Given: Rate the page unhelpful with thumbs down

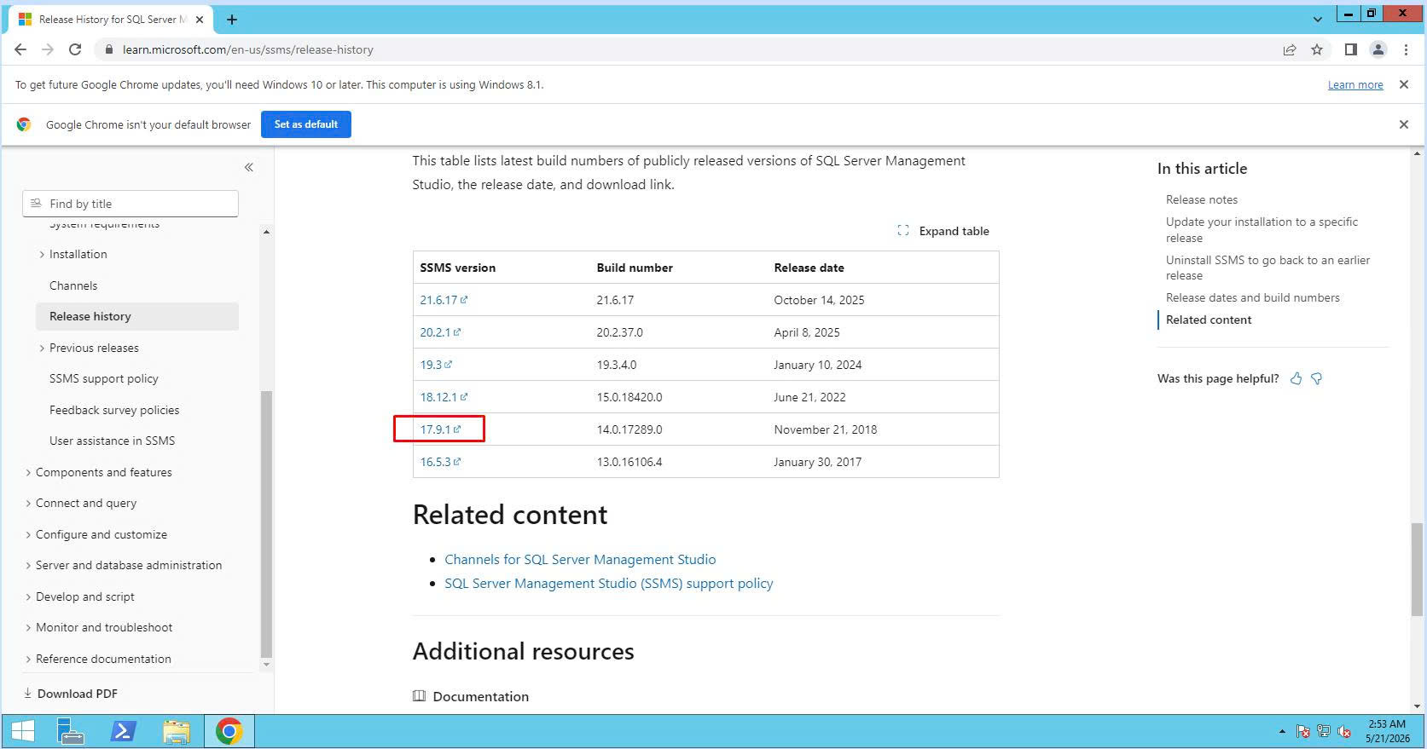Looking at the screenshot, I should [x=1317, y=378].
